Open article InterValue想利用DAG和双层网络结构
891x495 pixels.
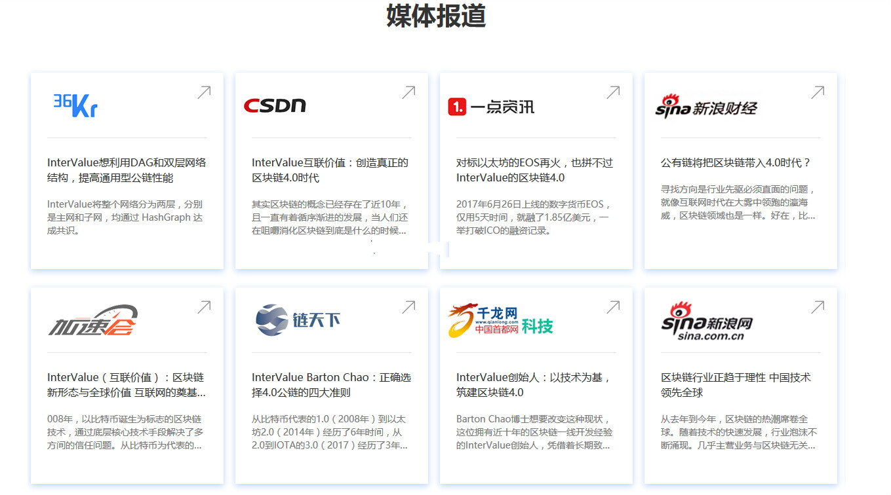click(x=127, y=170)
